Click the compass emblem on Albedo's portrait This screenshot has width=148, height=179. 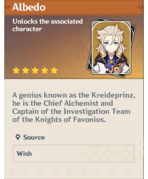point(116,70)
